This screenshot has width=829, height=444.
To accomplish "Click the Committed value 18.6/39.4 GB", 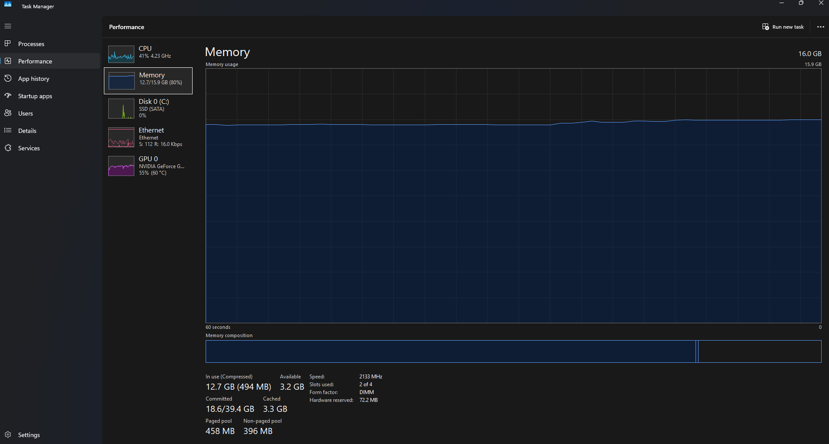I will coord(230,409).
